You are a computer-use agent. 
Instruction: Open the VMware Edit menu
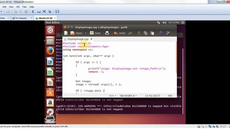tap(4, 7)
